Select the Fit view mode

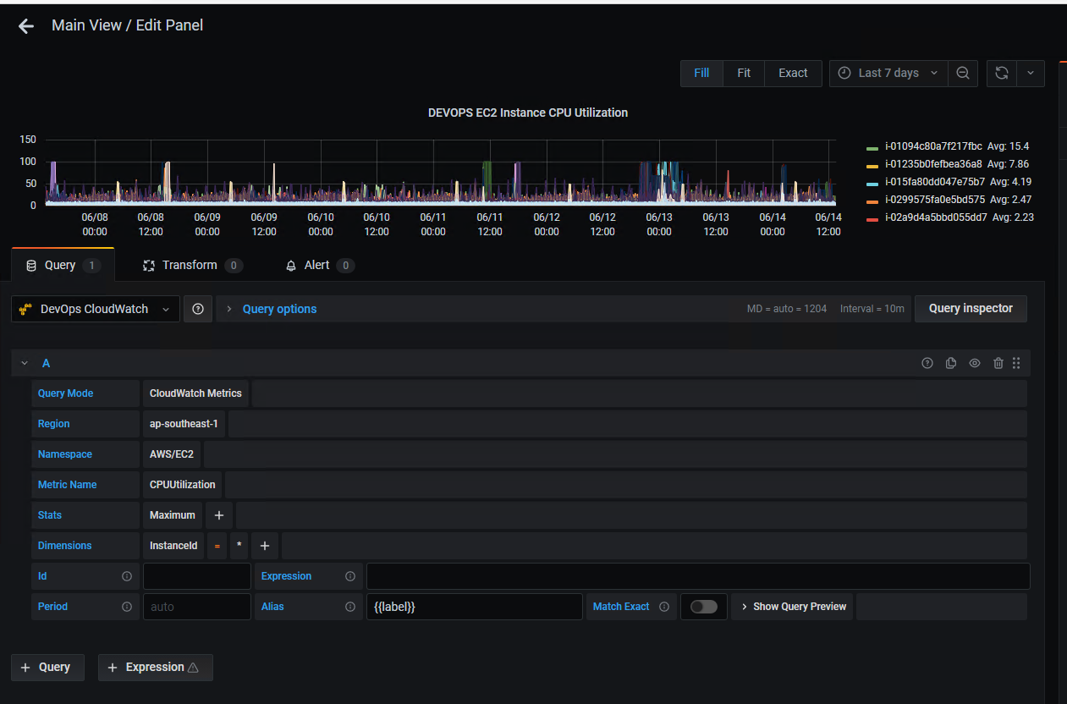(x=744, y=74)
